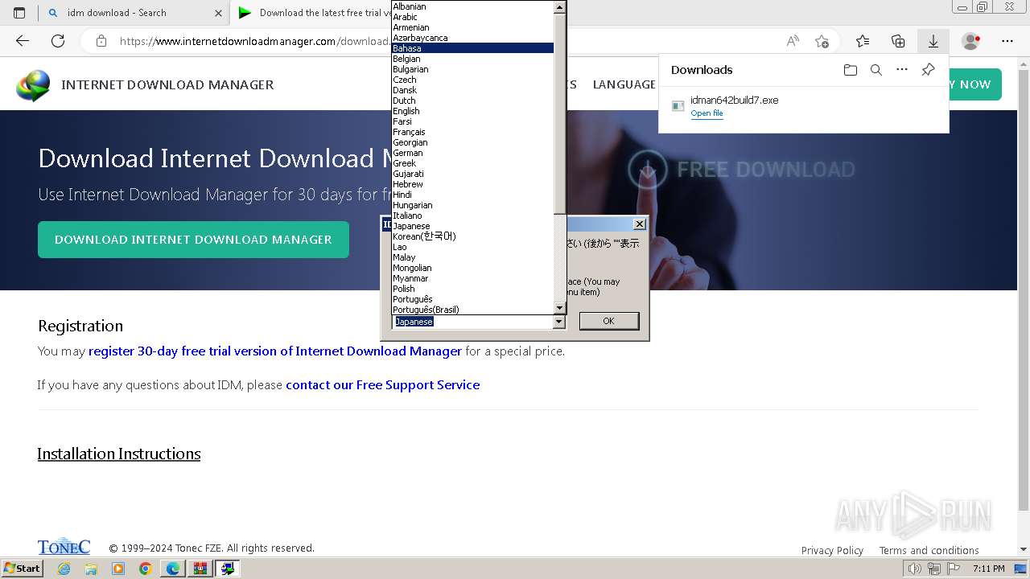Open the Collections panel
Screen dimensions: 1030x579
tap(898, 41)
